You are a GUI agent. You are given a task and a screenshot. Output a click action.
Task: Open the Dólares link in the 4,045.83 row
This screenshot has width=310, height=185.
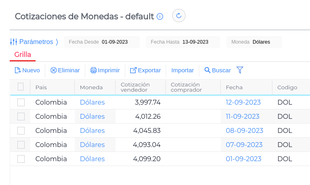[x=92, y=130]
